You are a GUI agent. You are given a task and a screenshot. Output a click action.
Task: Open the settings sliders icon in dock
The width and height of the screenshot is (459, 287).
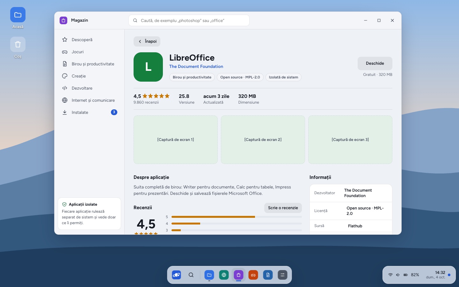(282, 275)
